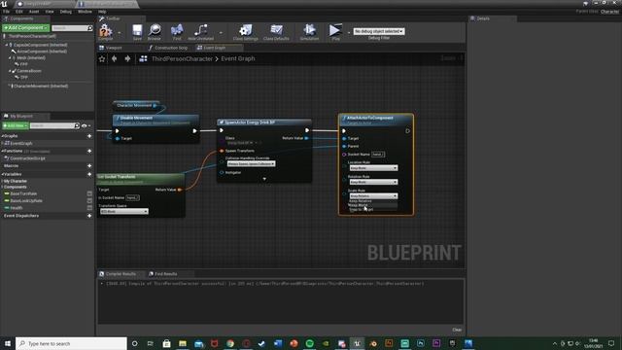Add a new function with Functions plus icon
This screenshot has width=622, height=350.
[89, 152]
